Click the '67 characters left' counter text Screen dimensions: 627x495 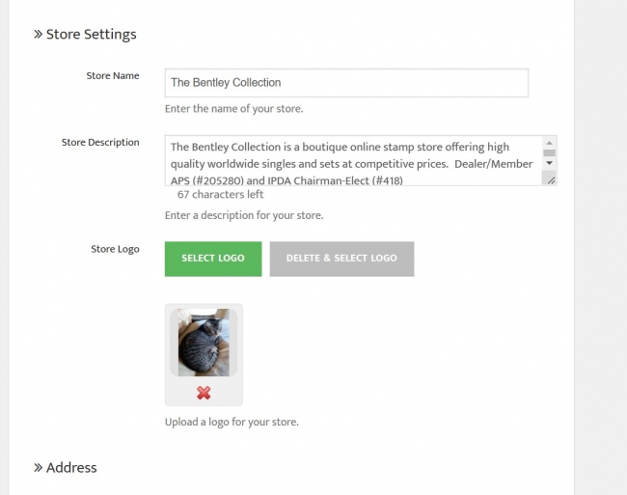[x=220, y=194]
